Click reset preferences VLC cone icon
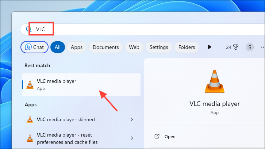Image resolution: width=265 pixels, height=149 pixels. click(30, 138)
